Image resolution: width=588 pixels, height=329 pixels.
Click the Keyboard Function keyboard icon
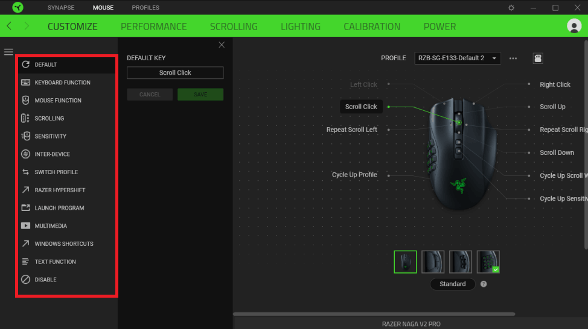tap(25, 83)
